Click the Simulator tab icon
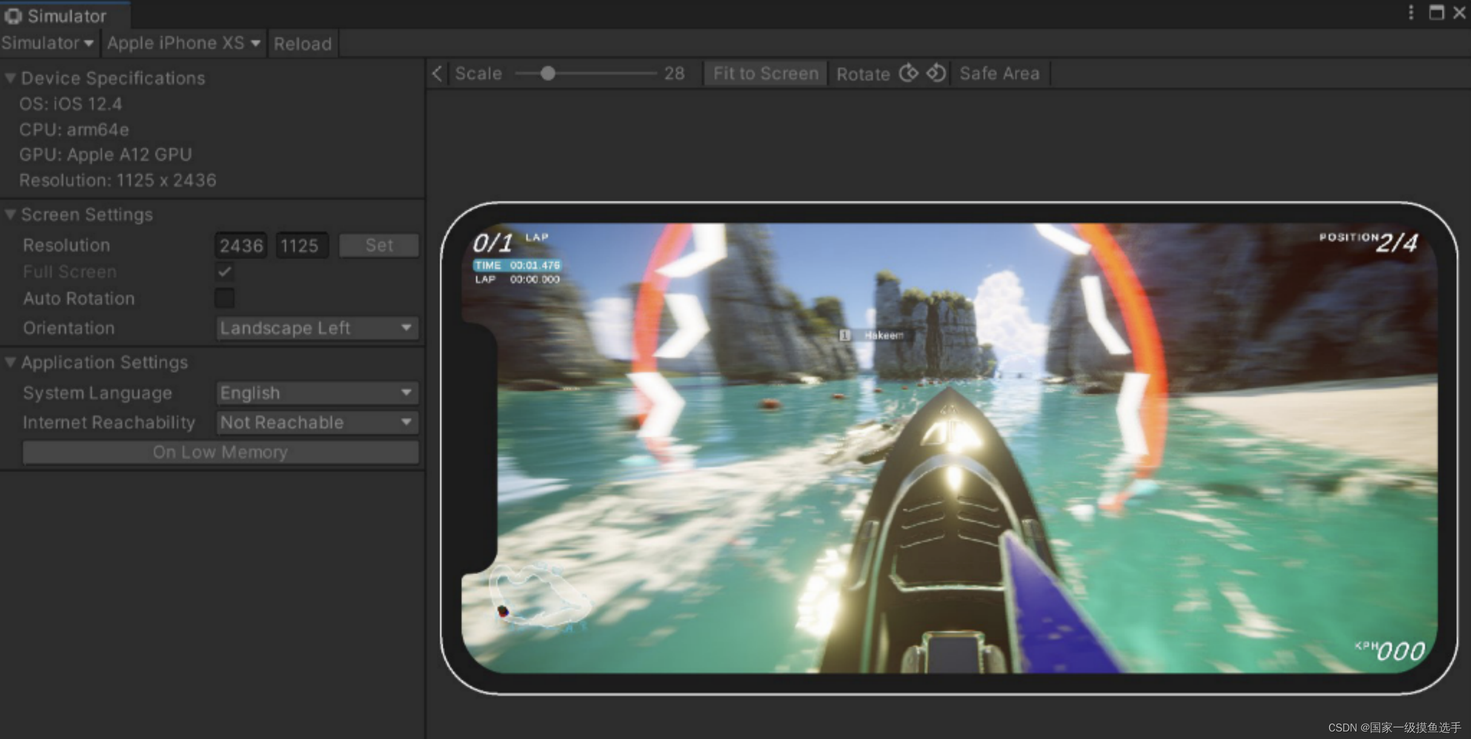 [x=13, y=16]
